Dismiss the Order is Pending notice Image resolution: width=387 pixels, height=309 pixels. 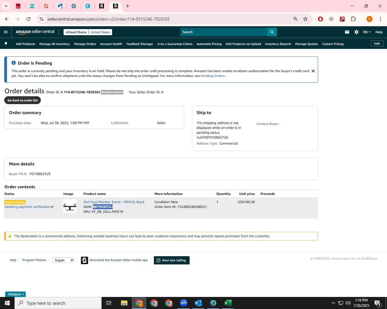pyautogui.click(x=313, y=71)
